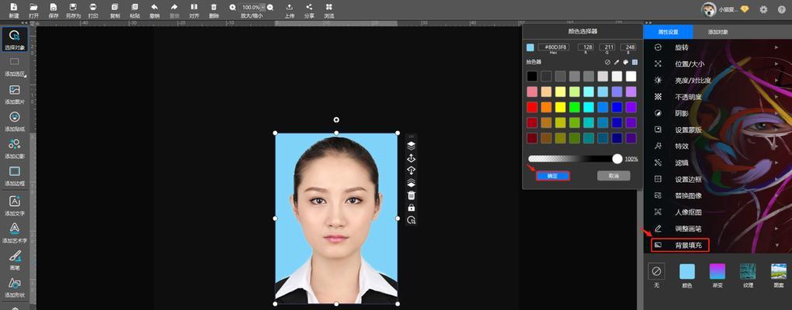Switch to the 属性设置 tab
The image size is (792, 310).
pos(669,32)
